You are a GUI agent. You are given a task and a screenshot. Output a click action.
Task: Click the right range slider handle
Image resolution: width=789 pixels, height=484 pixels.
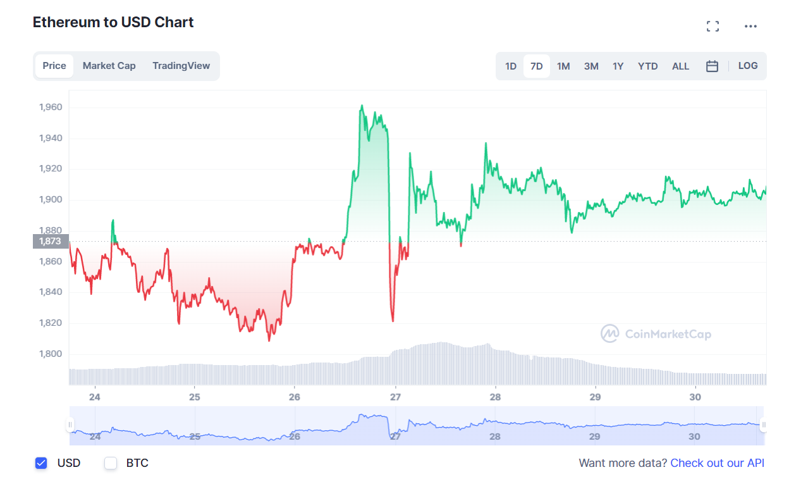pos(764,425)
